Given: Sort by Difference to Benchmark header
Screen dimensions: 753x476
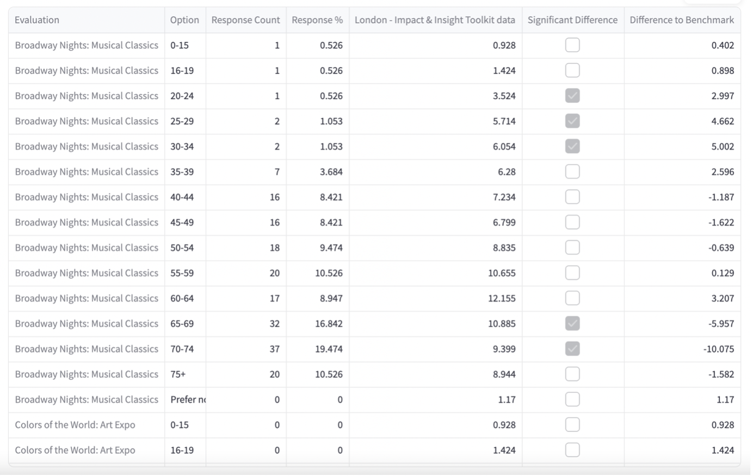Looking at the screenshot, I should (682, 20).
